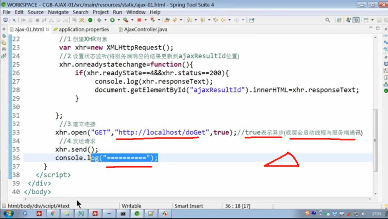Image resolution: width=388 pixels, height=219 pixels.
Task: Maximize the editor area button
Action: point(378,28)
